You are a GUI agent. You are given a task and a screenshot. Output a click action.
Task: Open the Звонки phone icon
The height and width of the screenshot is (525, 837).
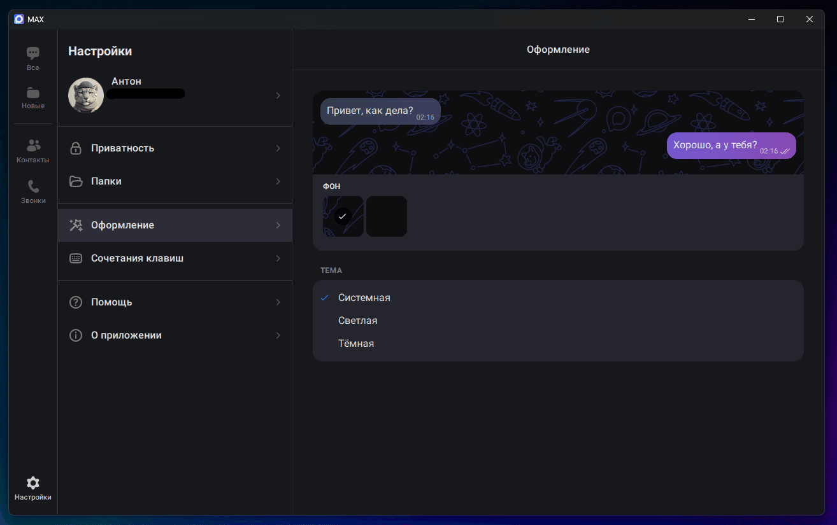tap(33, 186)
